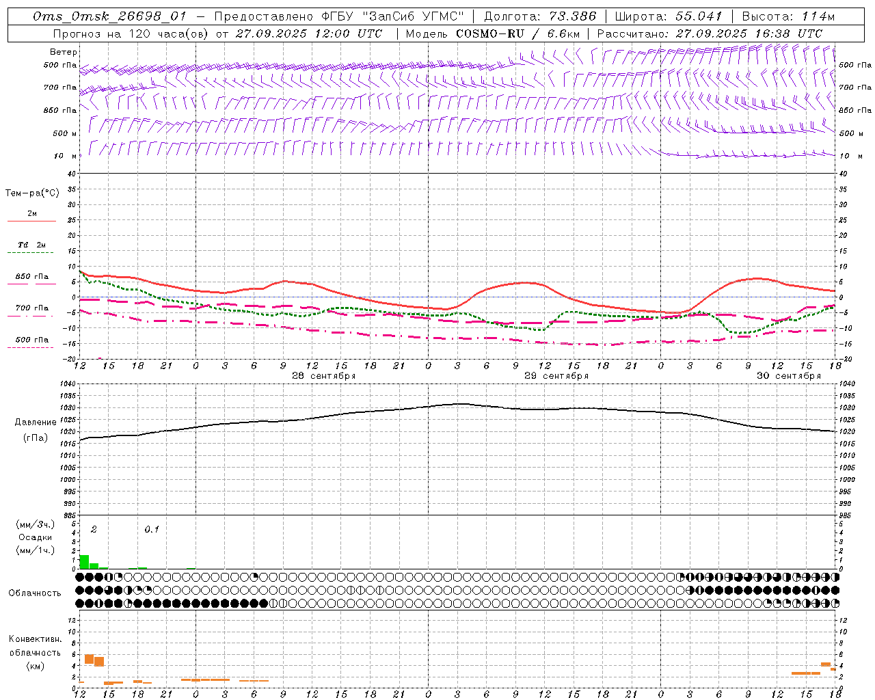
Task: Click the 700 гПа temperature legend entry
Action: click(x=32, y=308)
